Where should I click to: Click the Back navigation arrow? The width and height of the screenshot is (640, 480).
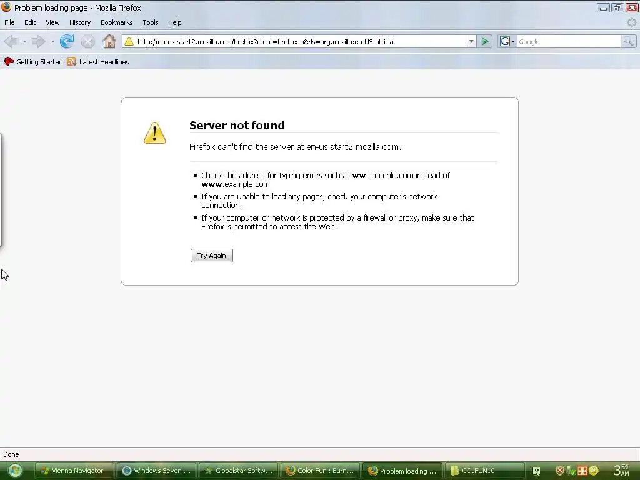pyautogui.click(x=11, y=41)
